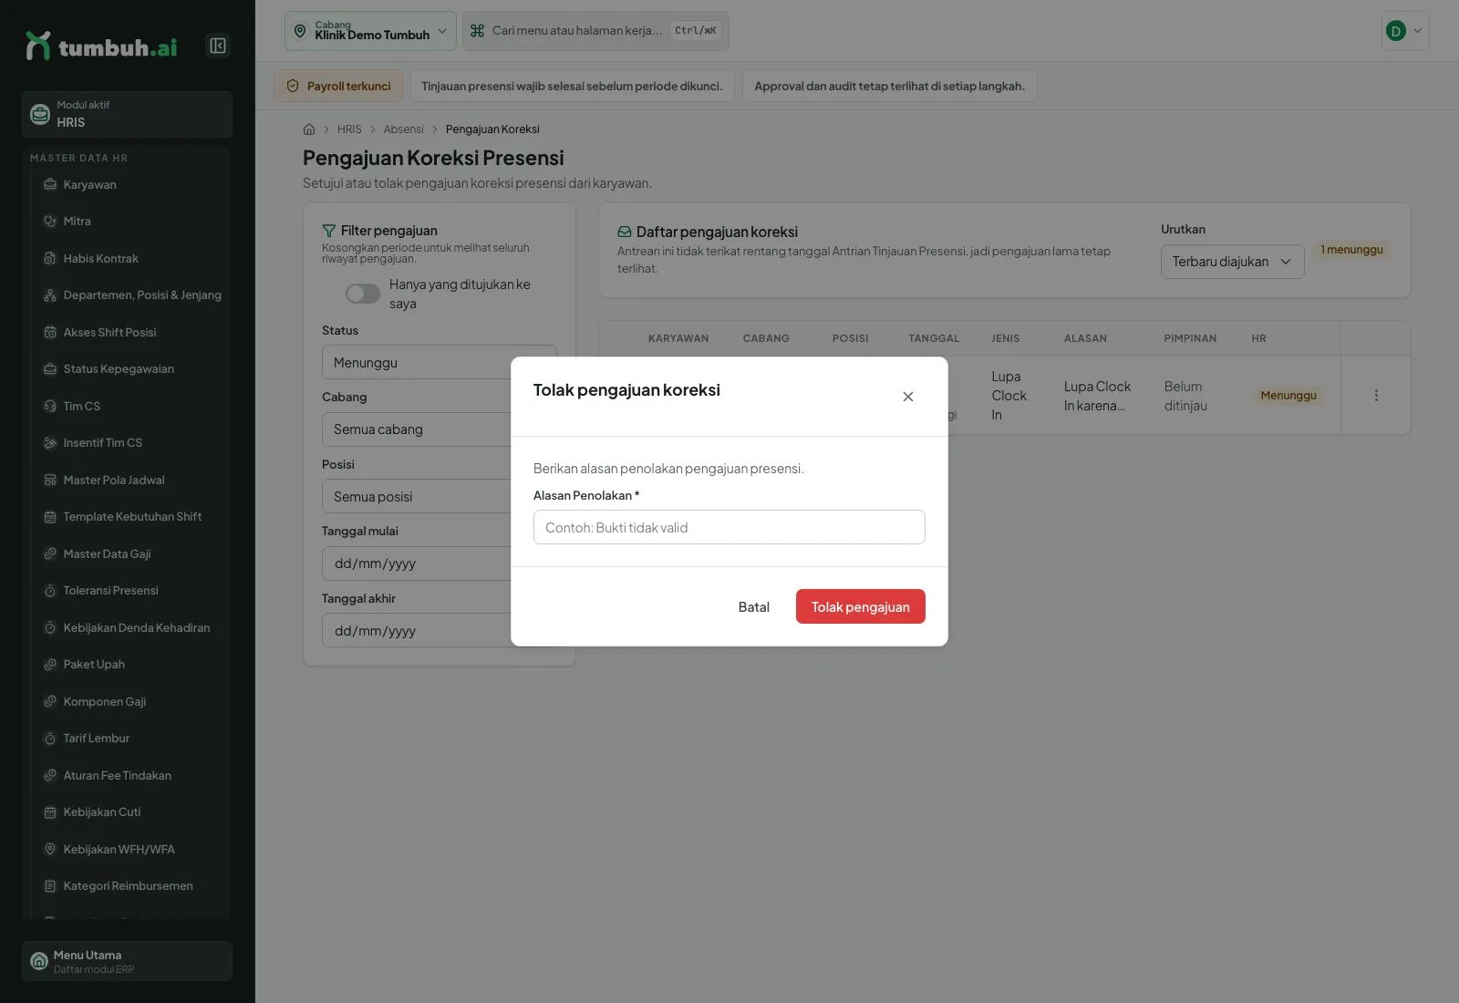This screenshot has height=1003, width=1459.
Task: Open the Cabang Klinik Demo Tumbuh selector
Action: pos(370,31)
